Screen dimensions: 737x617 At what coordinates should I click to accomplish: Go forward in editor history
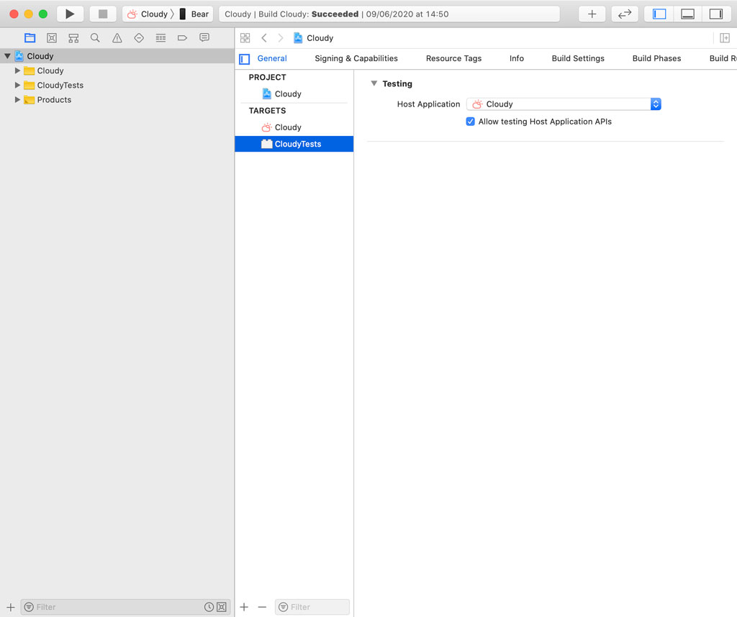pyautogui.click(x=281, y=38)
